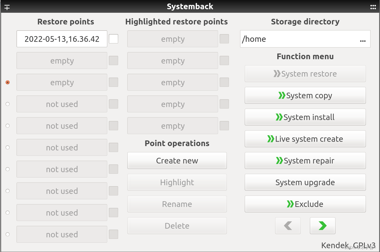
Task: Tick checkbox beside first highlighted restore point
Action: [x=224, y=39]
